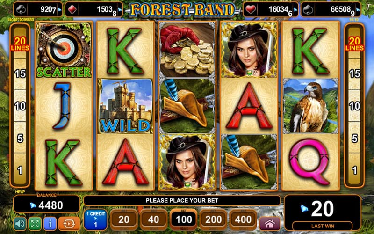Click the diamonds jackpot icon
Screen dimensions: 374x234
point(72,9)
